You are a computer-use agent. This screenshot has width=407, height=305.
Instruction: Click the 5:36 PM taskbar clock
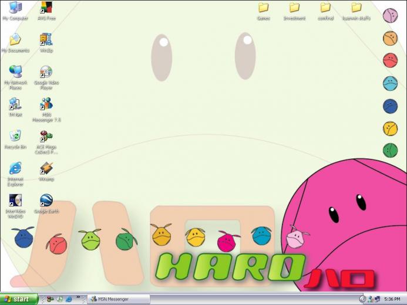coord(392,299)
